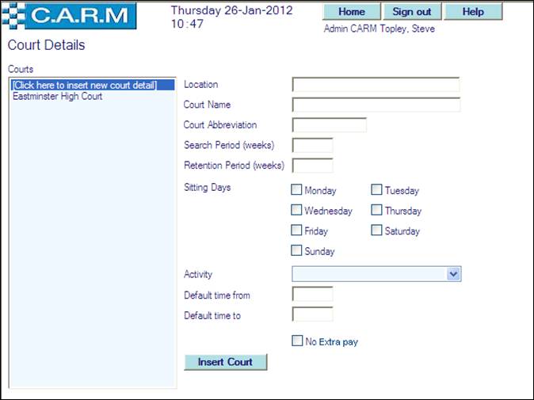534x400 pixels.
Task: Select the insert new court detail entry
Action: (x=85, y=86)
